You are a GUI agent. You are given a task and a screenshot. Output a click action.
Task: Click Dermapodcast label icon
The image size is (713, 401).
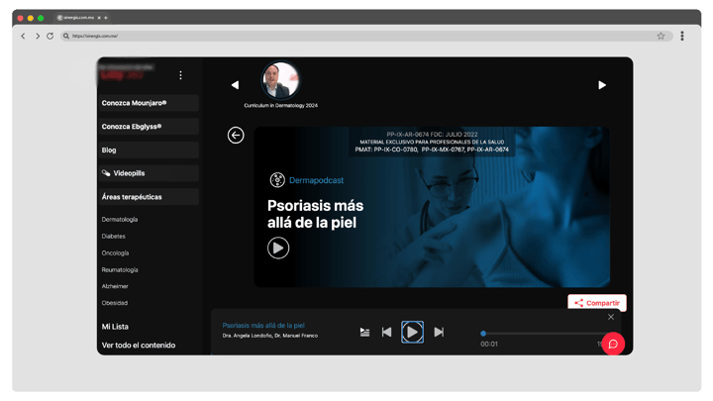pos(277,180)
